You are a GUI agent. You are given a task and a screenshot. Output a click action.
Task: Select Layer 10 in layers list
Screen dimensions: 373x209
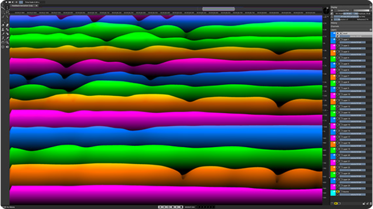coord(346,94)
